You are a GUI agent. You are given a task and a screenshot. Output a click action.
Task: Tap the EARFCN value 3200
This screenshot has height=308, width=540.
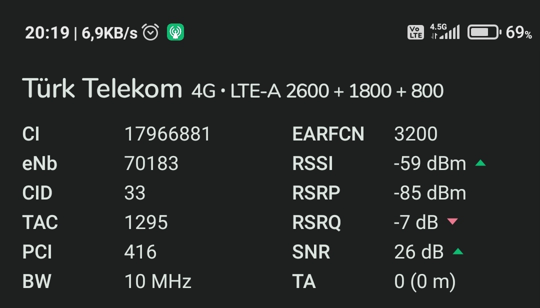415,134
